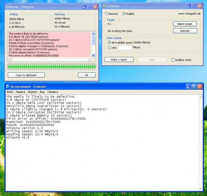Click verifying time '49:38 min'
The width and height of the screenshot is (207, 196).
[x=60, y=23]
